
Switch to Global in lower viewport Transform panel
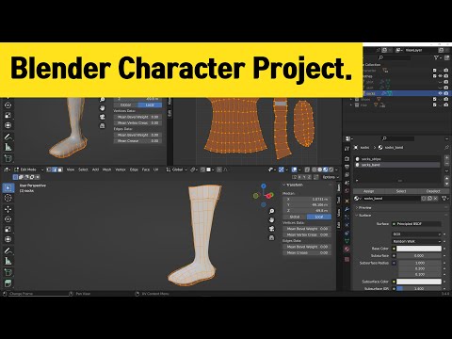click(295, 217)
